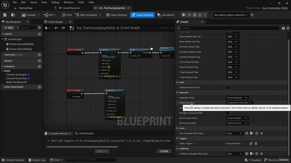291x163 pixels.
Task: Toggle Retrigger Instanced Ability checkbox
Action: pyautogui.click(x=227, y=113)
